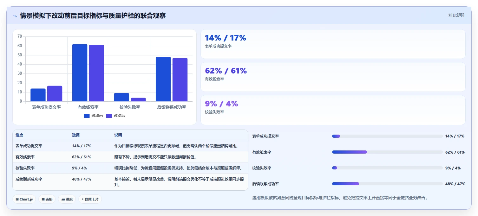Click the 表单成功提交率 chart axis label
Viewport: 478px width, 216px height.
click(46, 107)
